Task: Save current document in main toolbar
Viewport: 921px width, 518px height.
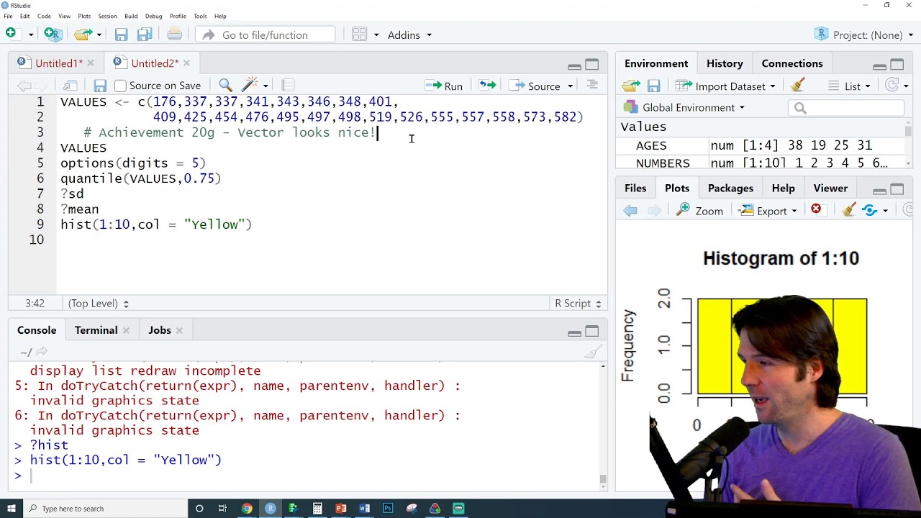Action: [x=121, y=35]
